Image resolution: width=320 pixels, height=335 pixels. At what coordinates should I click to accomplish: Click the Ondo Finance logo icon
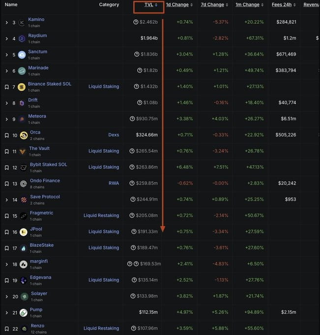(x=24, y=184)
